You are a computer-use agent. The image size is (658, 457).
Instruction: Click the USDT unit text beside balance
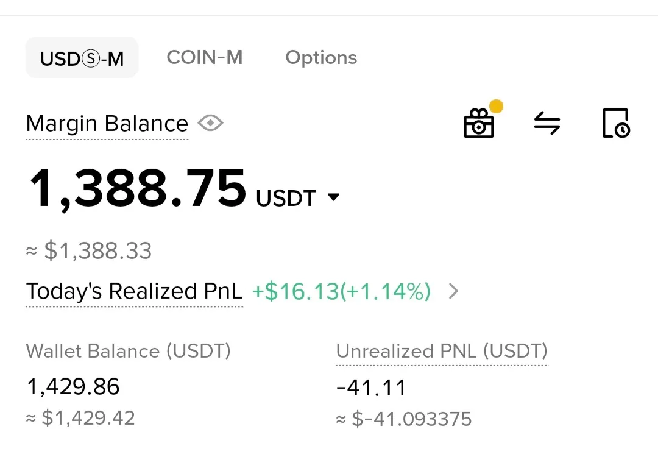pyautogui.click(x=286, y=199)
